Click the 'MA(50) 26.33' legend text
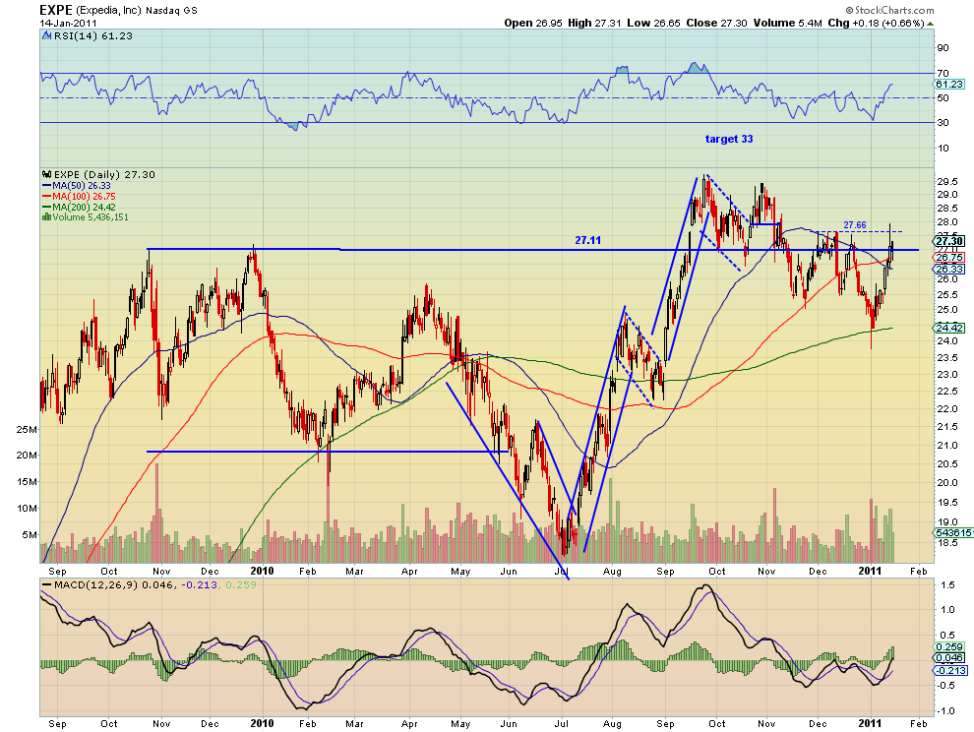Viewport: 974px width, 732px height. point(82,186)
